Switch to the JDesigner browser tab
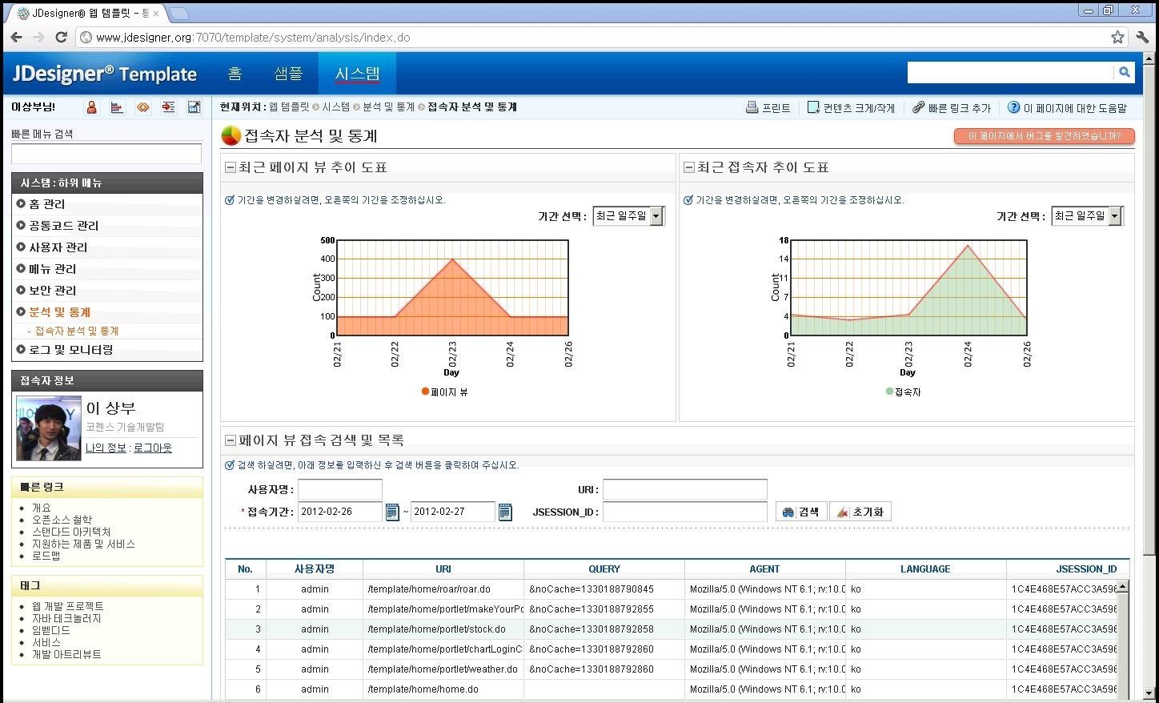Image resolution: width=1159 pixels, height=703 pixels. click(x=88, y=13)
